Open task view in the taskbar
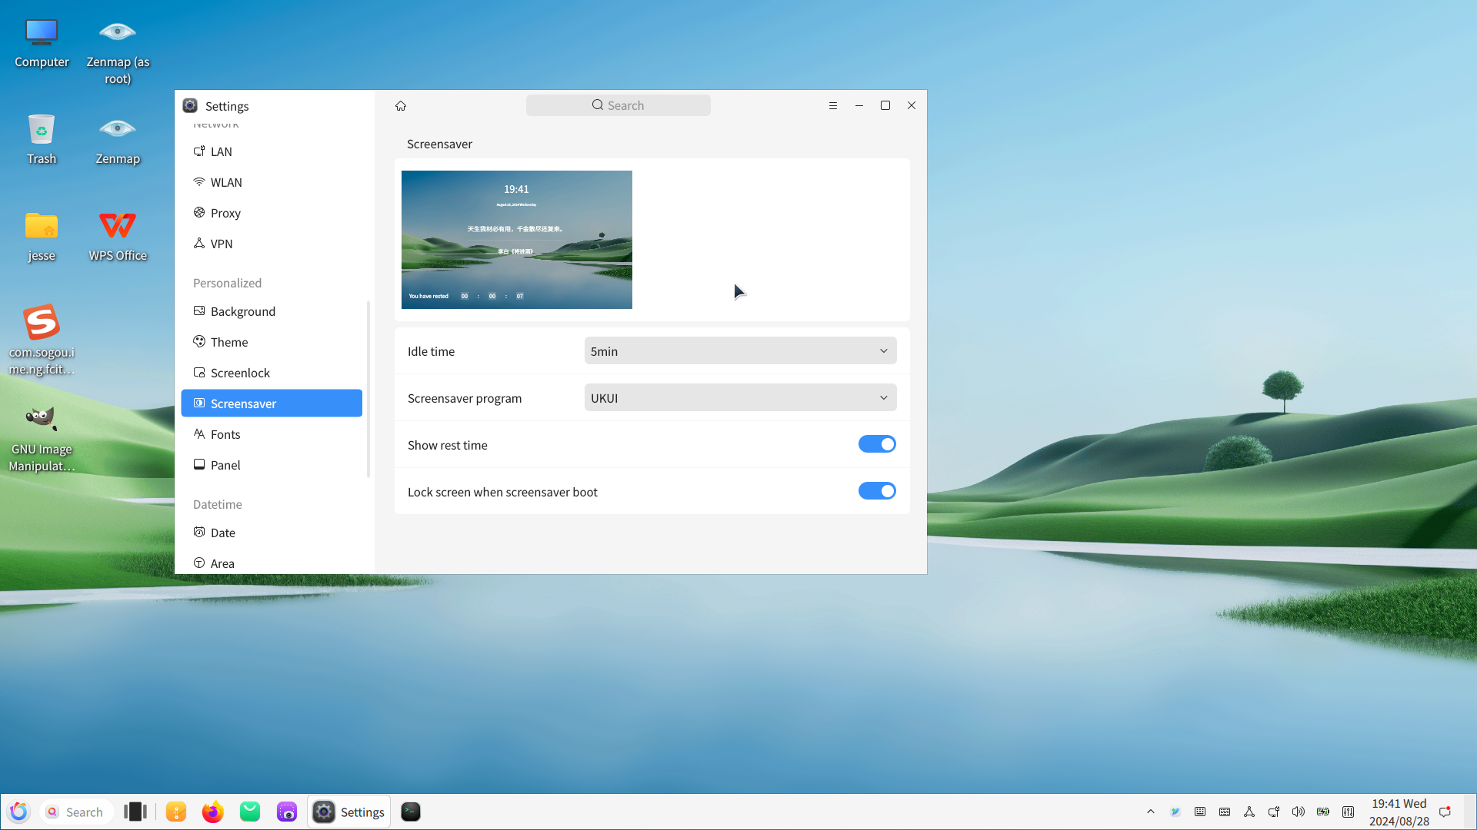 click(135, 812)
